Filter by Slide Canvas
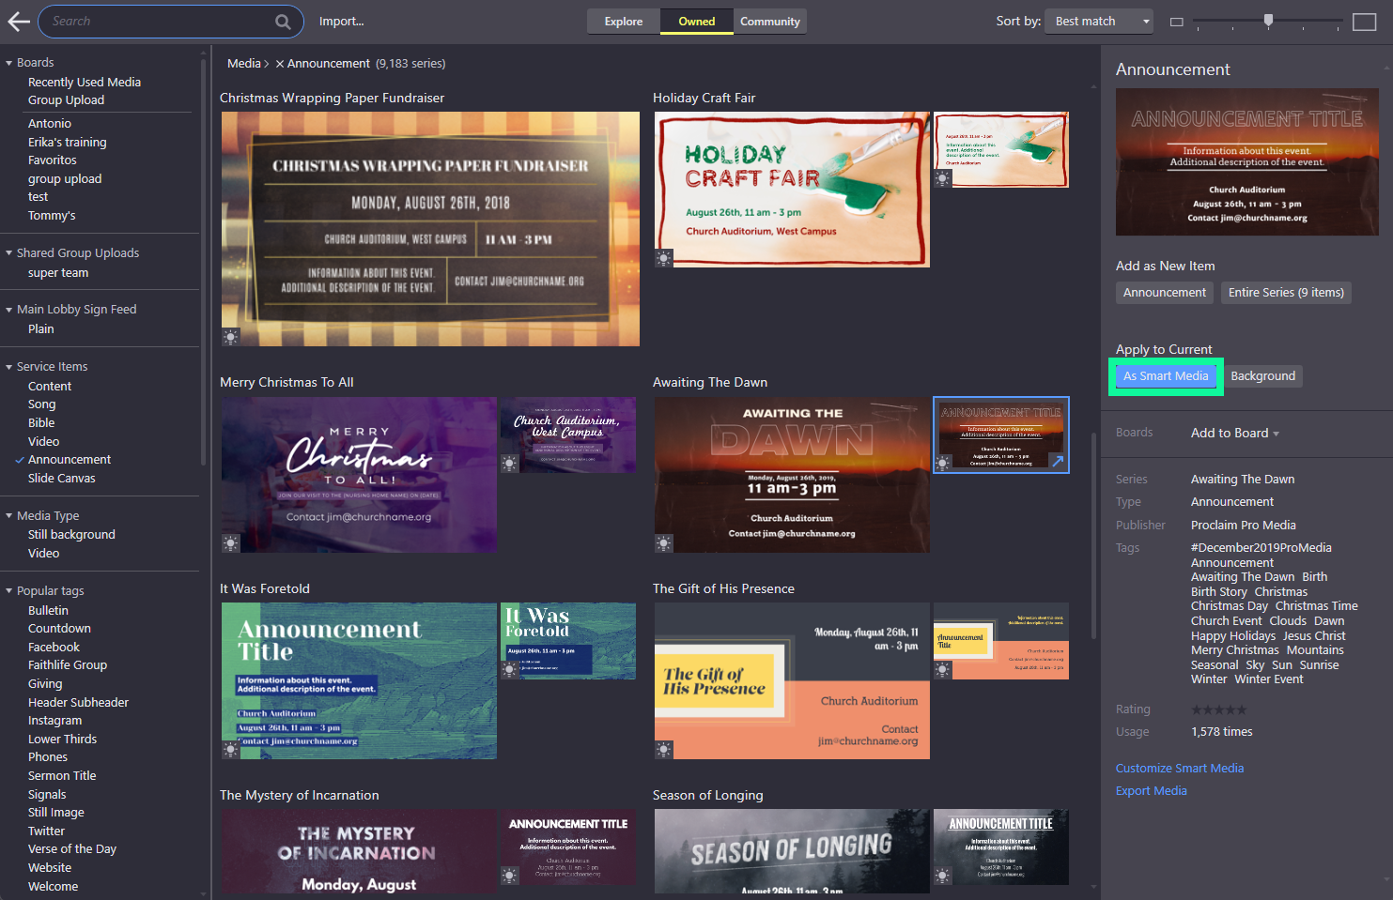The height and width of the screenshot is (900, 1393). tap(62, 479)
